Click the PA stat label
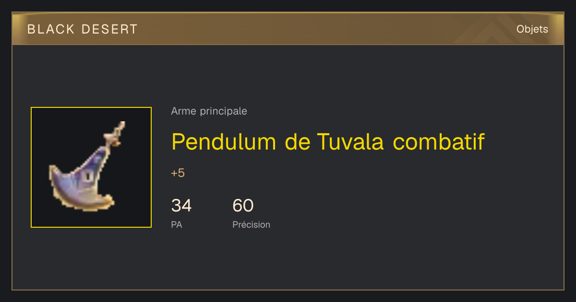 point(177,224)
